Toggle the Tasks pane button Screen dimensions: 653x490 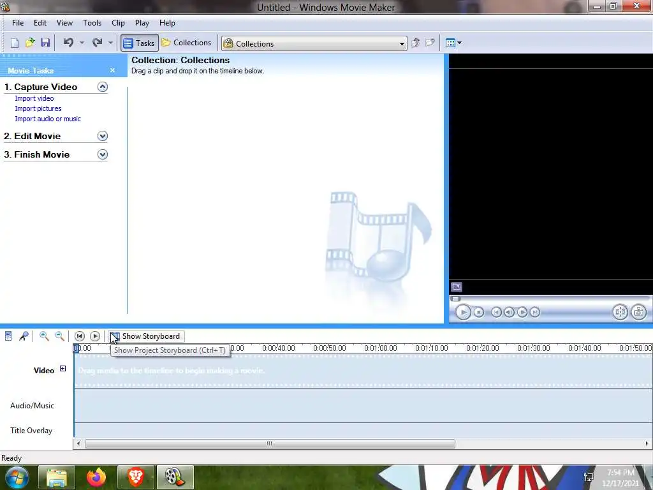click(140, 43)
